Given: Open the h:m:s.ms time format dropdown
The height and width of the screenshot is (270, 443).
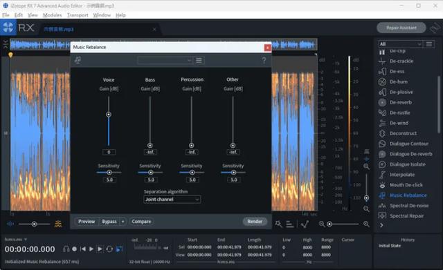Looking at the screenshot, I should click(x=15, y=240).
